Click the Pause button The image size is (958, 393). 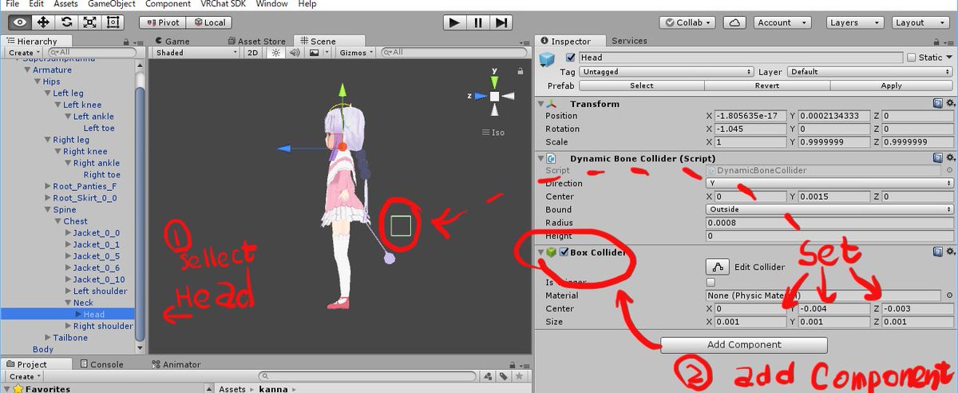coord(477,22)
